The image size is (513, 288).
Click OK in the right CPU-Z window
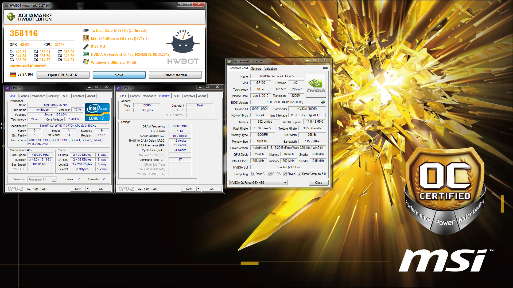tap(212, 189)
